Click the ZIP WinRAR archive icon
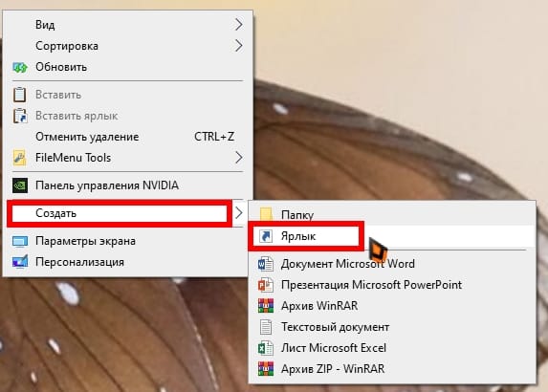The height and width of the screenshot is (392, 548). pos(266,369)
